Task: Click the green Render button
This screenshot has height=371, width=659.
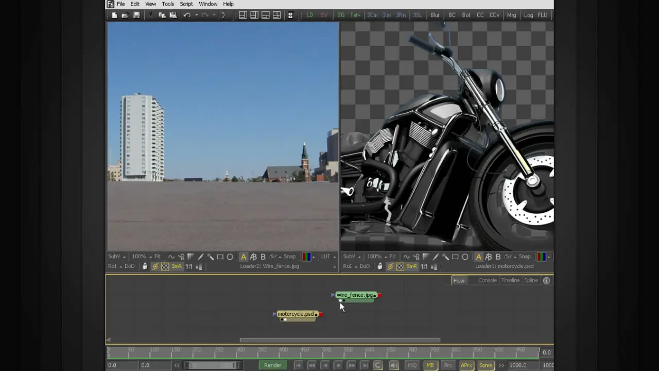Action: click(272, 365)
